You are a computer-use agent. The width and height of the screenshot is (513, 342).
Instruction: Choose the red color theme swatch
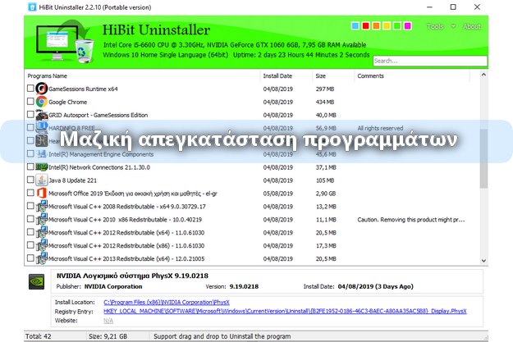point(366,25)
